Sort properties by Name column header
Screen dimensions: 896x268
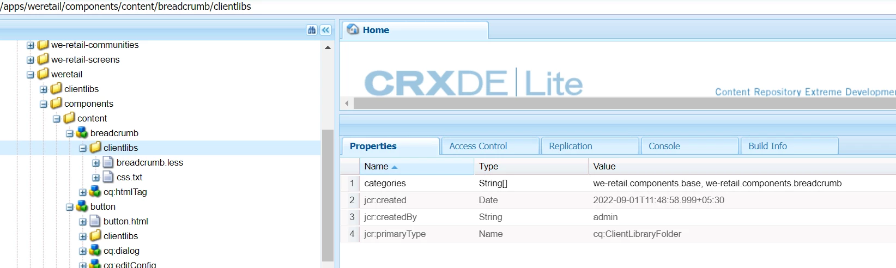point(416,166)
